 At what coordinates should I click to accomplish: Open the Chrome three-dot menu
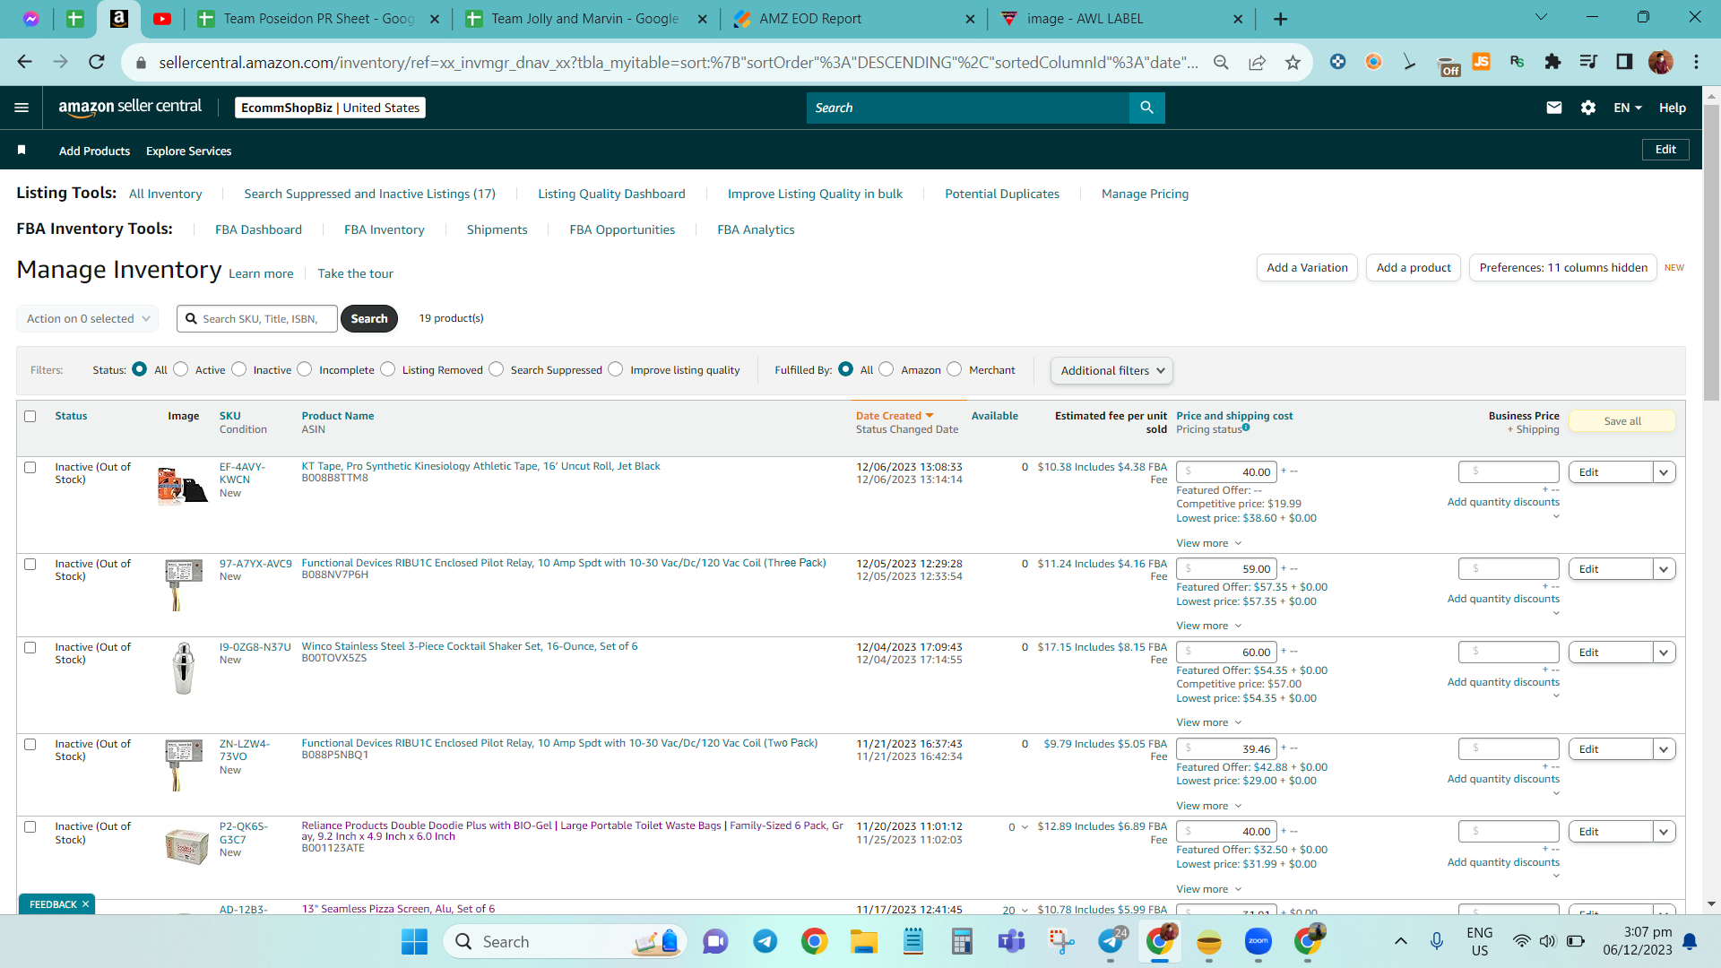coord(1696,62)
